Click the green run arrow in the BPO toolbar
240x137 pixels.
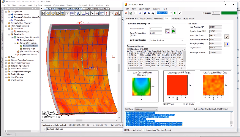[175, 13]
